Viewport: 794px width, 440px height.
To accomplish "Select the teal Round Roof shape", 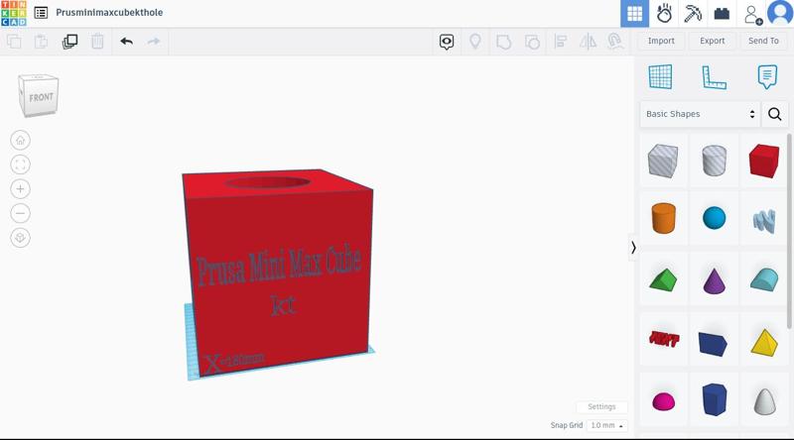I will (x=763, y=279).
